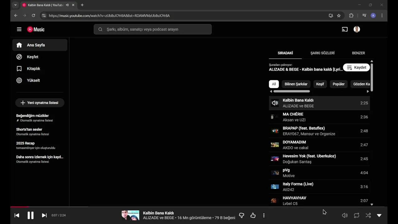
Task: Click now-playing album thumbnail in player bar
Action: click(x=130, y=215)
